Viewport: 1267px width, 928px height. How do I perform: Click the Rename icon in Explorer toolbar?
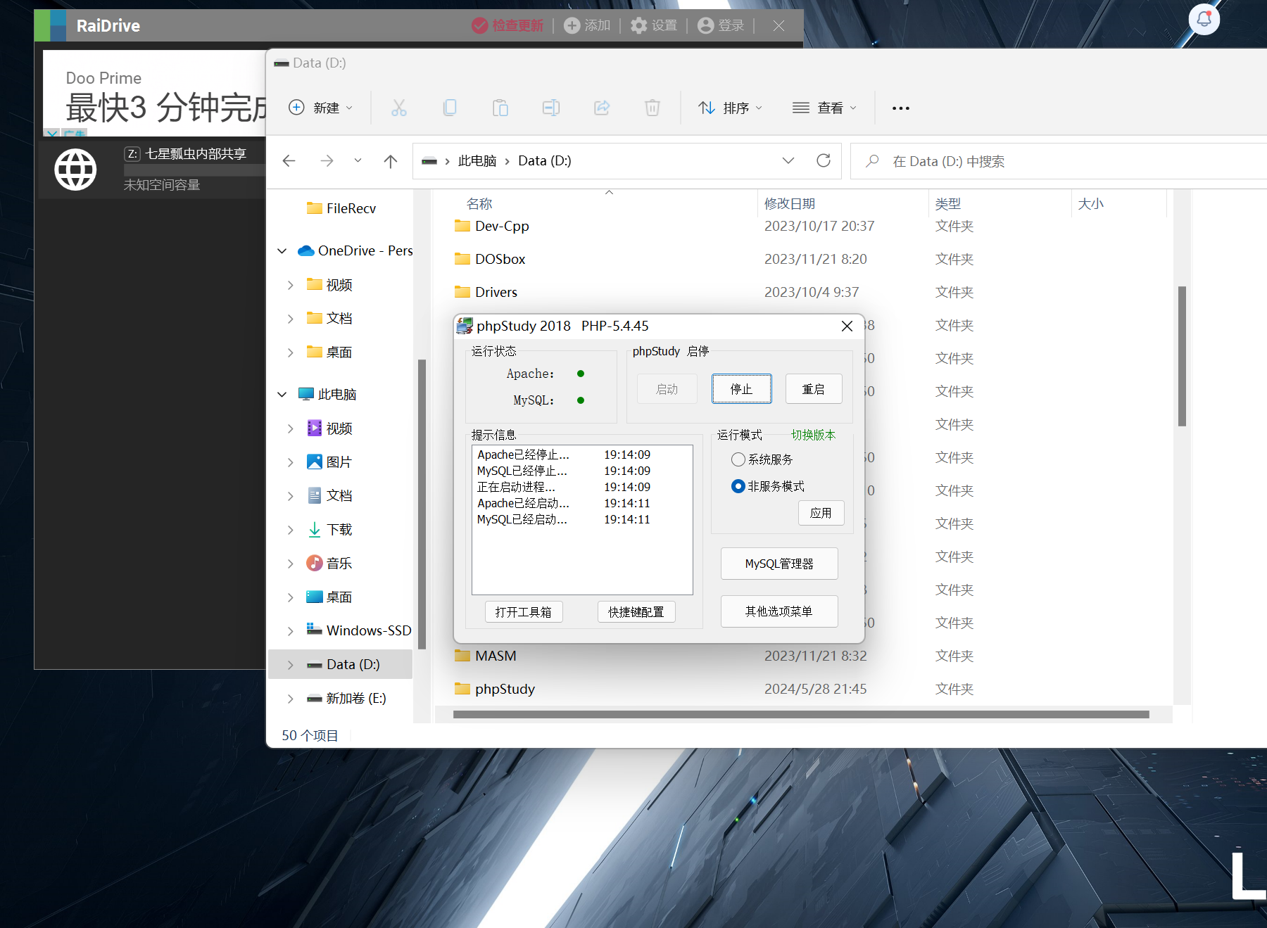[551, 108]
